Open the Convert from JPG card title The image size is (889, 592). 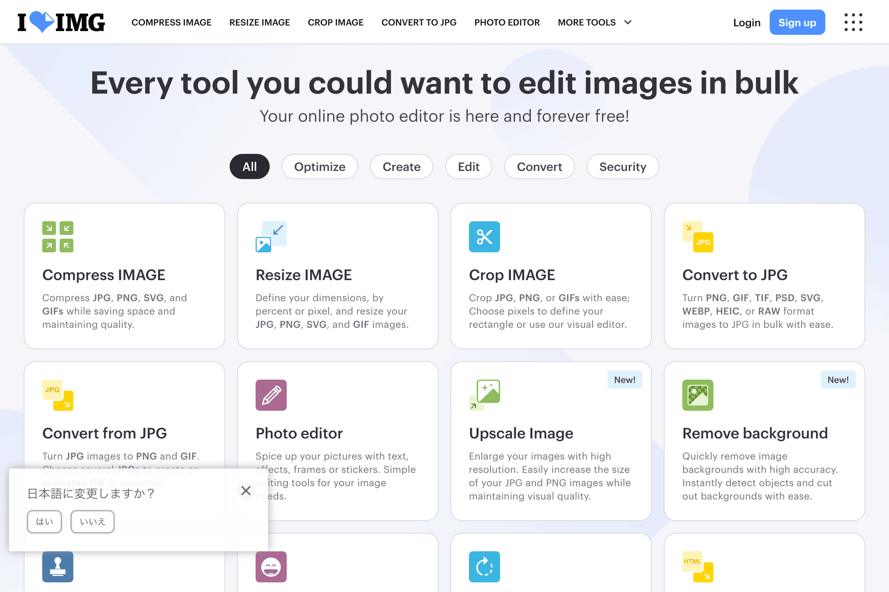104,433
